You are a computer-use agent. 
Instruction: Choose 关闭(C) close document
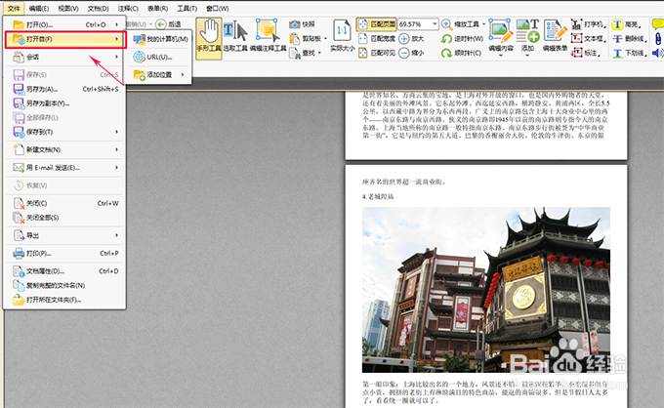point(65,203)
